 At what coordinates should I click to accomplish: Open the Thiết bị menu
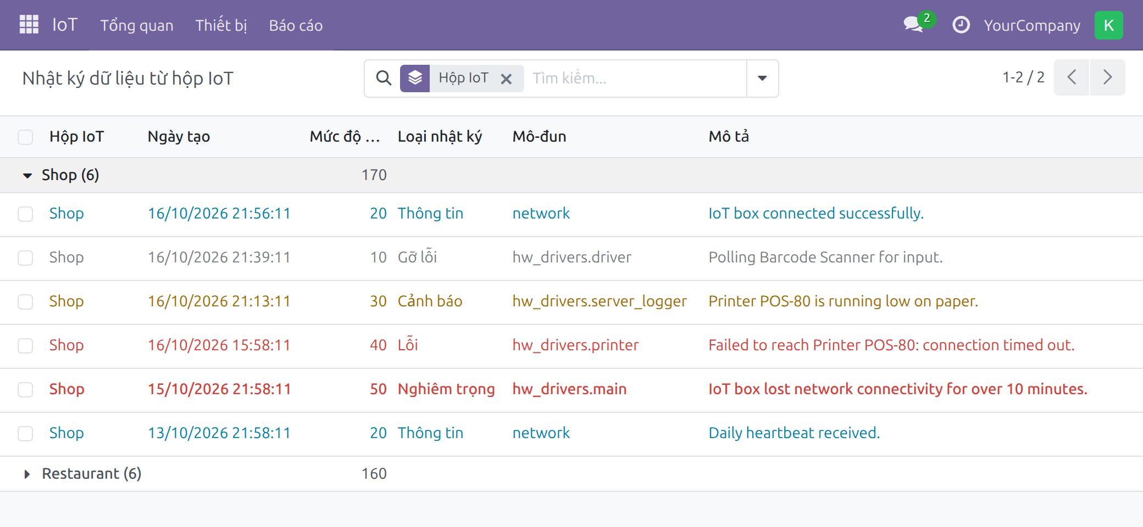(221, 25)
